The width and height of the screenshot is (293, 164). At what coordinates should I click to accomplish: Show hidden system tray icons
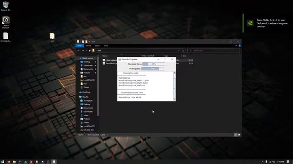[262, 162]
